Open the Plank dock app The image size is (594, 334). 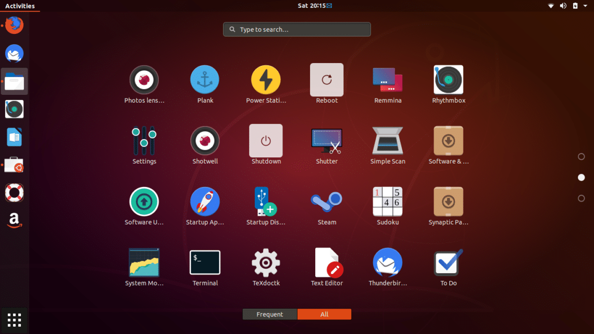(205, 79)
